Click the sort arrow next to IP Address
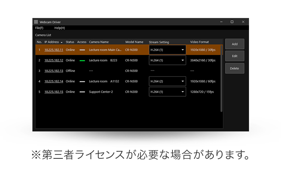This screenshot has width=281, height=176. click(x=62, y=42)
